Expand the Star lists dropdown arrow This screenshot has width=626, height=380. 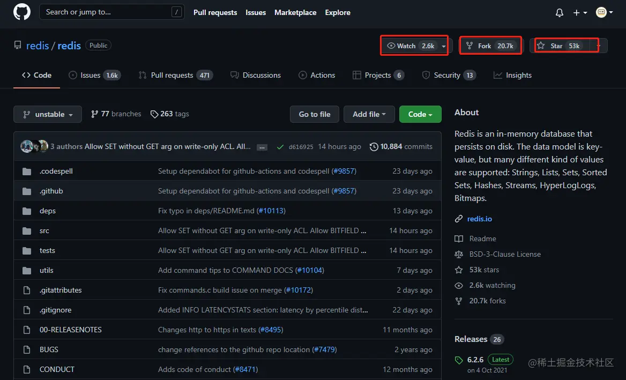[x=599, y=46]
